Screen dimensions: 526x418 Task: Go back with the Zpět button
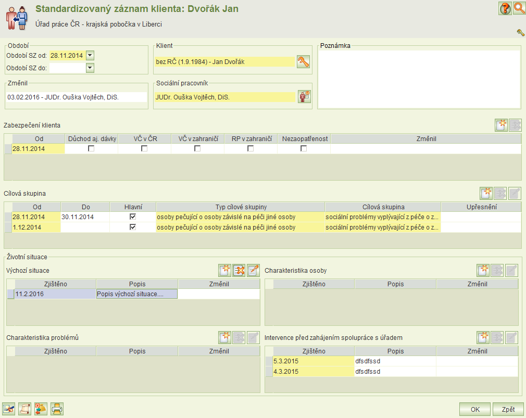pyautogui.click(x=508, y=409)
